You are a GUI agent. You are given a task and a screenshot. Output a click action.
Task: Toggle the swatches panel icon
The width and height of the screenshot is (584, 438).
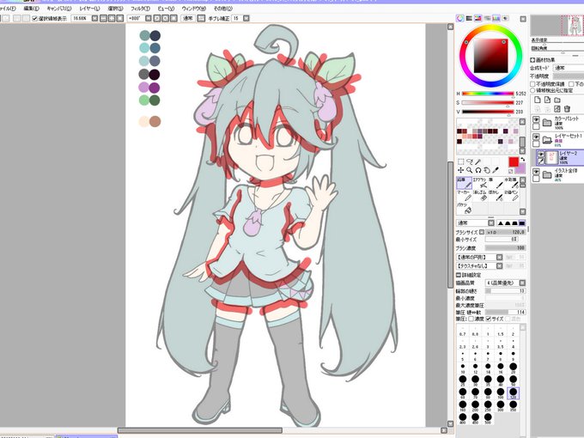496,18
